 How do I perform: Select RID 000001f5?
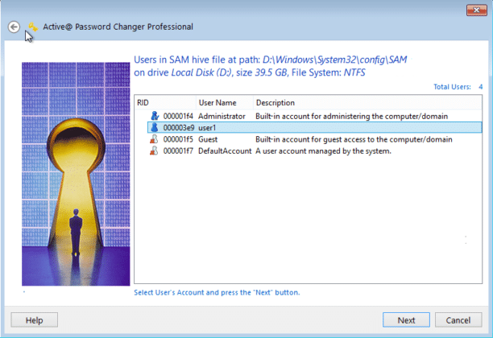(x=178, y=139)
